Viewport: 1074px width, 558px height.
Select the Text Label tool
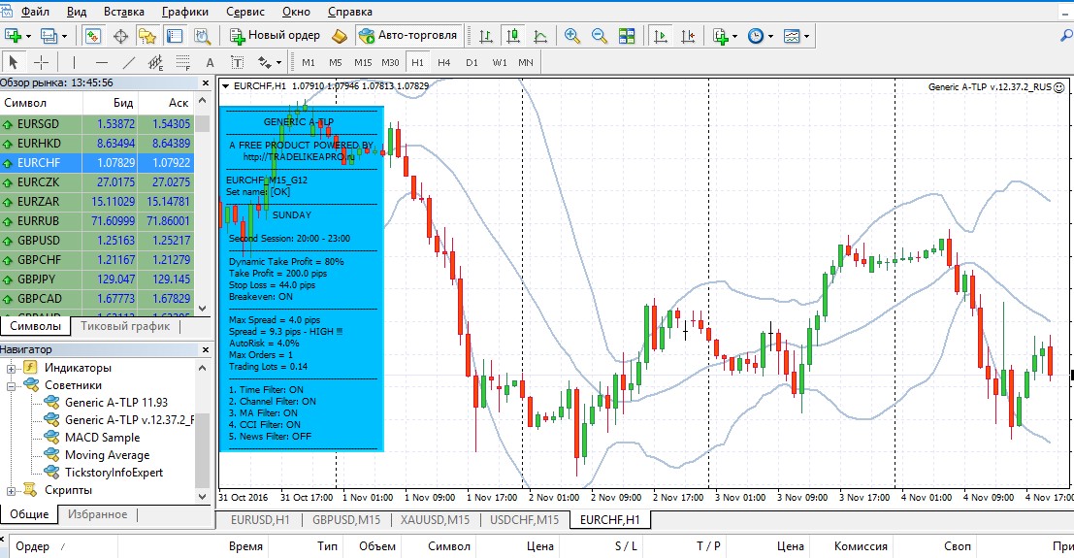(x=237, y=62)
